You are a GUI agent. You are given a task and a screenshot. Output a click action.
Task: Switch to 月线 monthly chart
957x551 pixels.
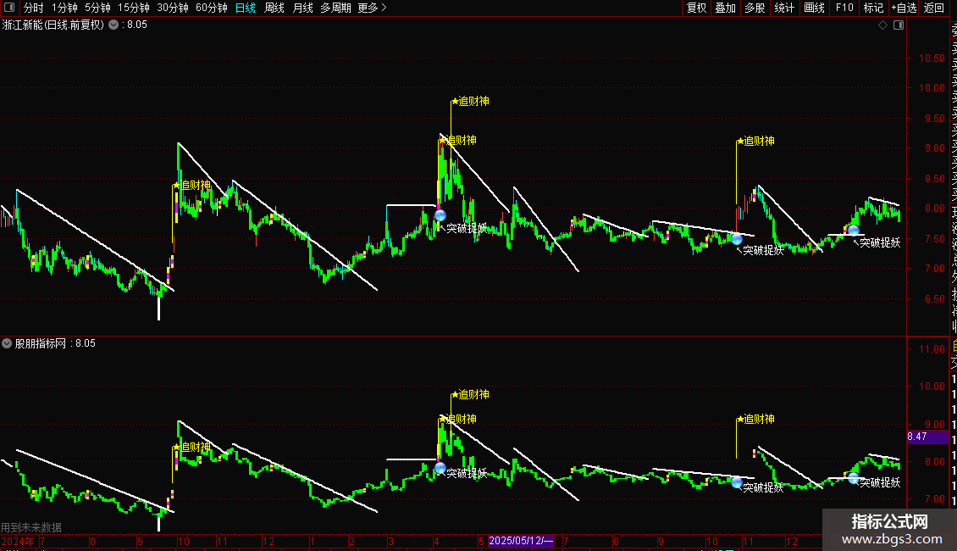click(302, 8)
